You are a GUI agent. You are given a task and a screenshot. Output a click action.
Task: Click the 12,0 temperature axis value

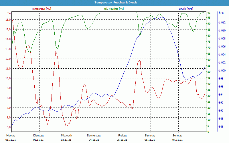pyautogui.click(x=8, y=59)
